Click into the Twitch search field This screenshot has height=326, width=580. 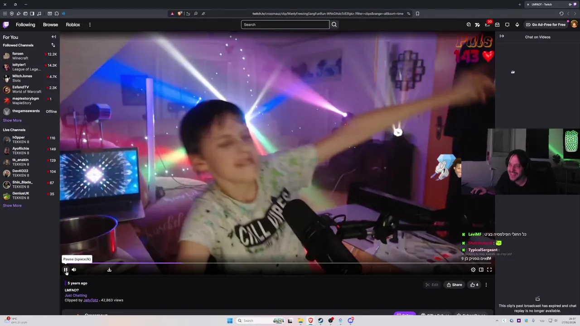pos(285,24)
